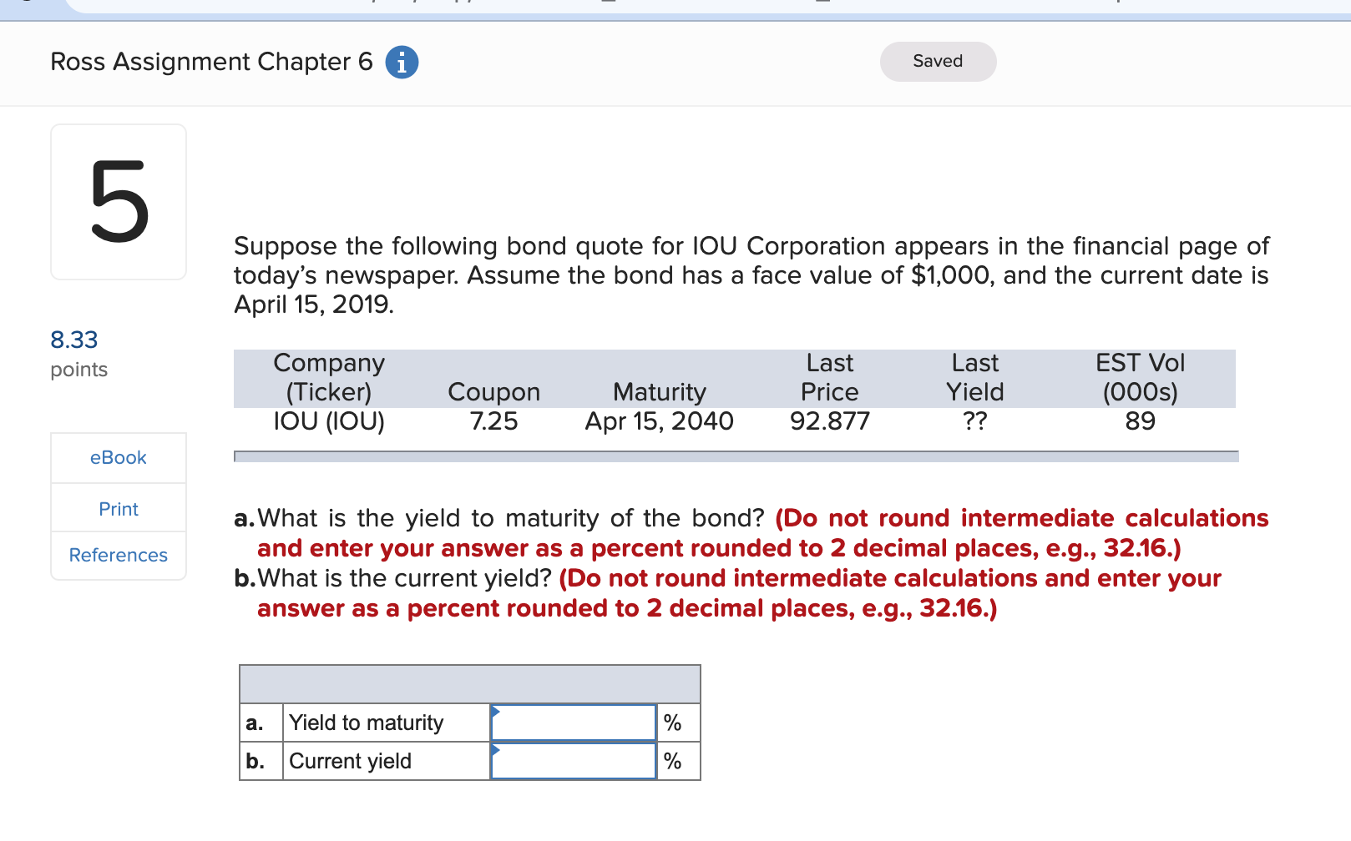The height and width of the screenshot is (841, 1351).
Task: Click the percent sign beside Yield to maturity
Action: tap(673, 723)
